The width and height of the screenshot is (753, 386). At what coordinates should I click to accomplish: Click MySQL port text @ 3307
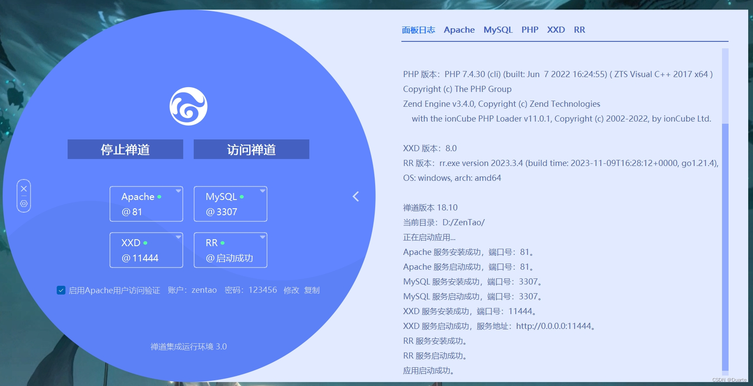pos(222,212)
